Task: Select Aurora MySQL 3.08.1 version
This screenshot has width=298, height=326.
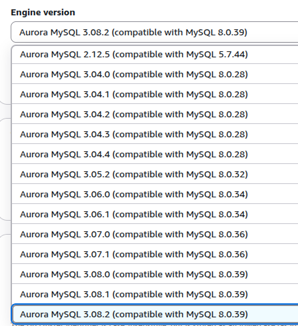Action: coord(155,294)
